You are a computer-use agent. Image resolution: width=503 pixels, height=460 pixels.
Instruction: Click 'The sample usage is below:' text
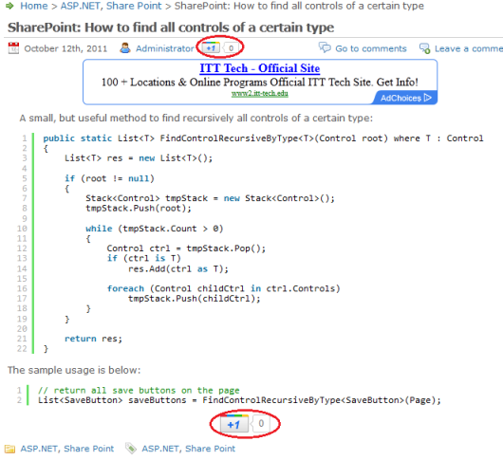(x=74, y=370)
